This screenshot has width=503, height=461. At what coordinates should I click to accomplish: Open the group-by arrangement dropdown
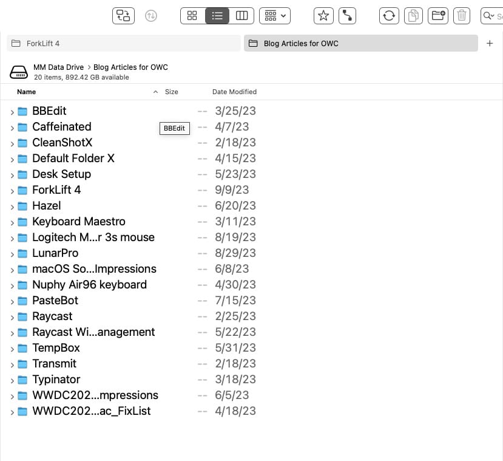[x=274, y=16]
